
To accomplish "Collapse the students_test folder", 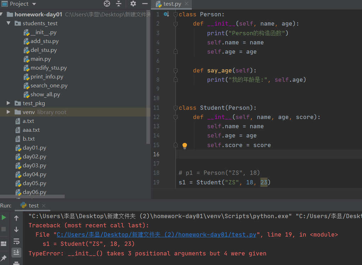I will [x=9, y=23].
